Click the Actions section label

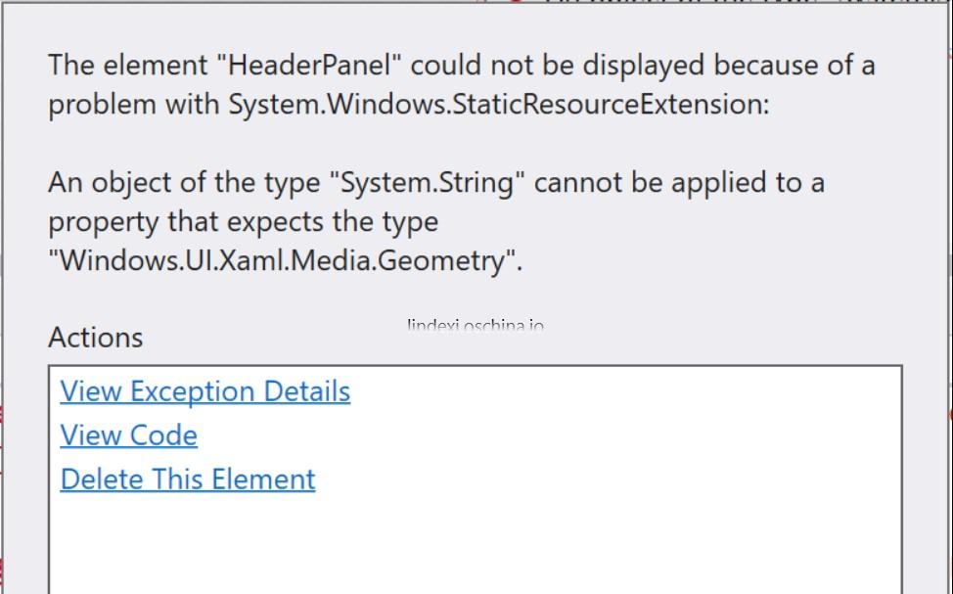[96, 337]
